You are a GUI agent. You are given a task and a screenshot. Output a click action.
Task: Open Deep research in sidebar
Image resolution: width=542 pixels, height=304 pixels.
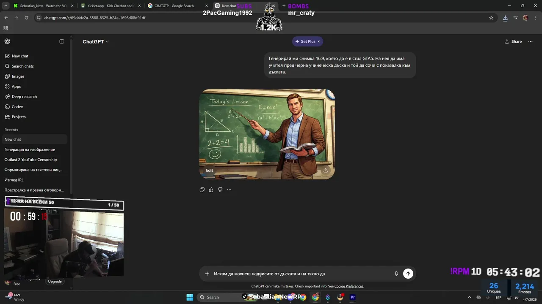click(x=35, y=97)
